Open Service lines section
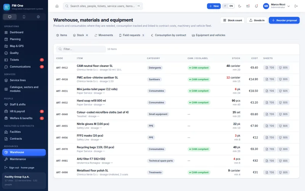Image resolution: width=305 pixels, height=191 pixels. (24, 80)
